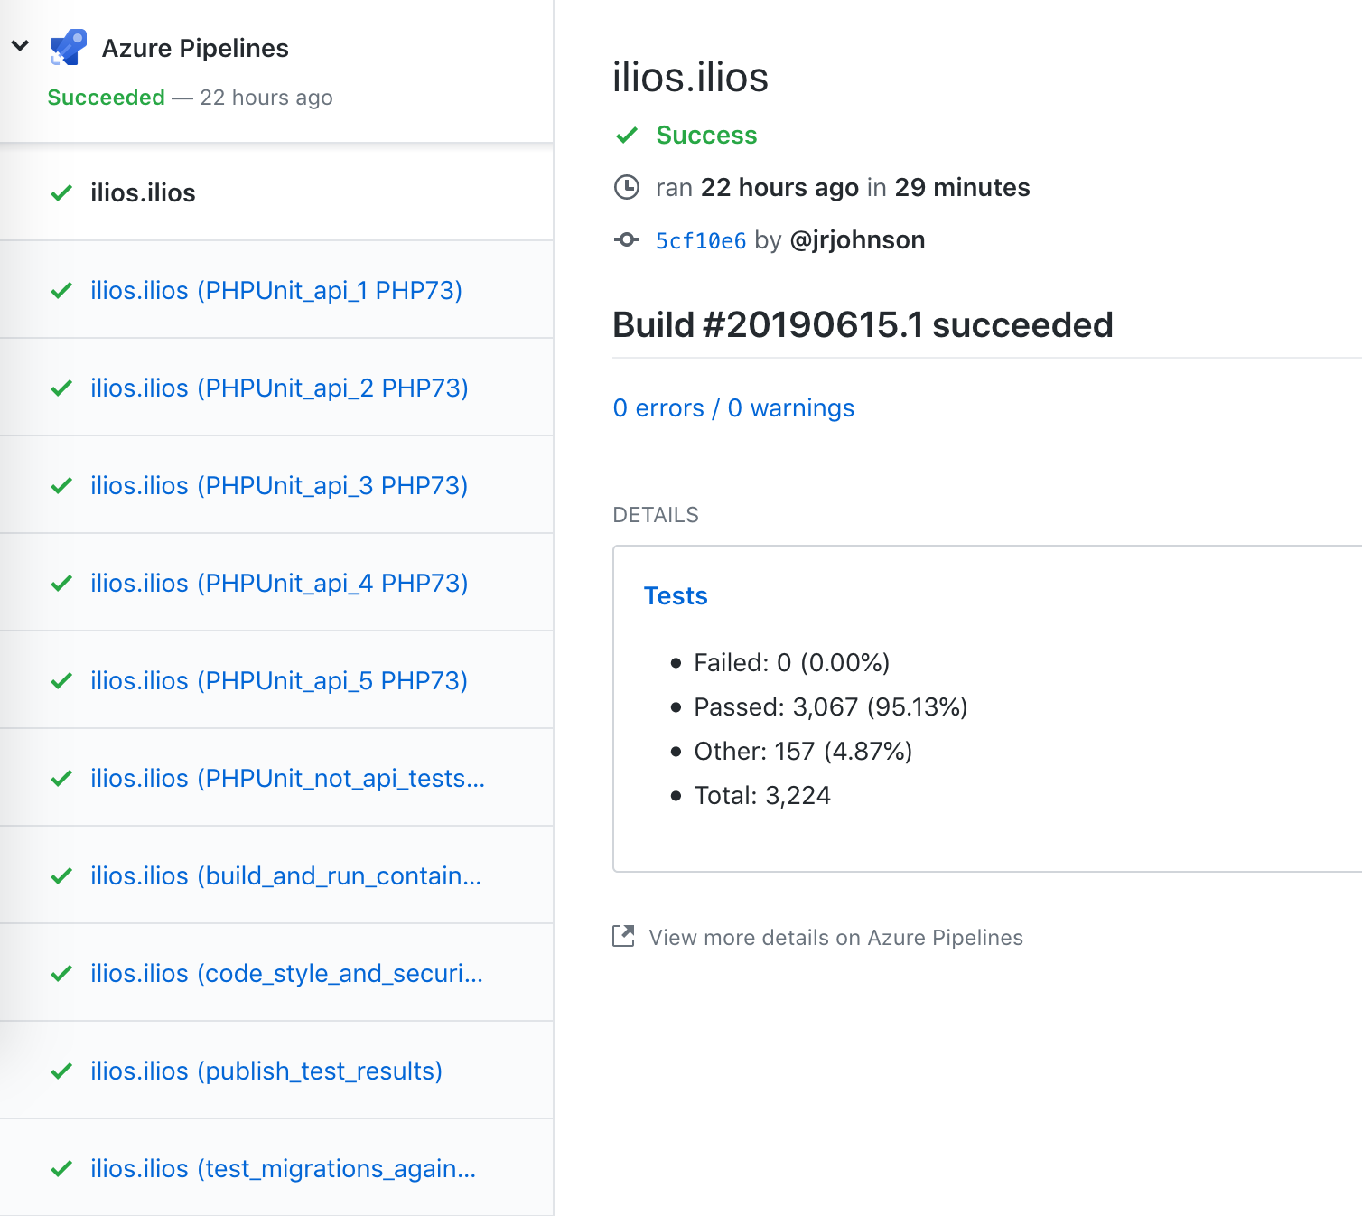Open the PHPUnit_api_5 PHP73 check details
The width and height of the screenshot is (1362, 1216).
coord(279,680)
